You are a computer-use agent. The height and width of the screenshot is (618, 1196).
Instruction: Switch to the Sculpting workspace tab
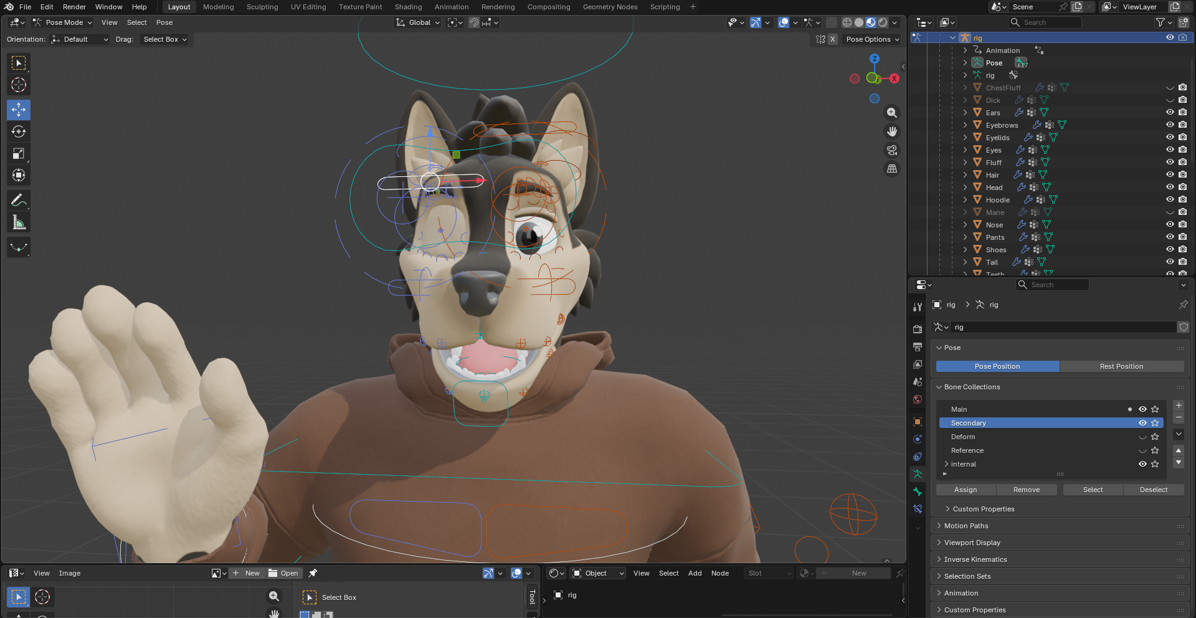(262, 7)
